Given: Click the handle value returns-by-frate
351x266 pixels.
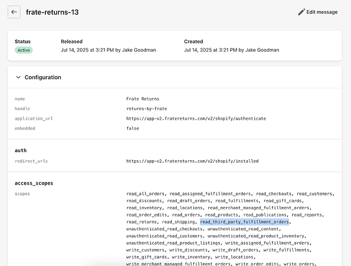Looking at the screenshot, I should point(146,109).
